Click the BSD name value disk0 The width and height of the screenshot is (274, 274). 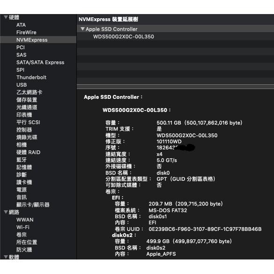163,173
